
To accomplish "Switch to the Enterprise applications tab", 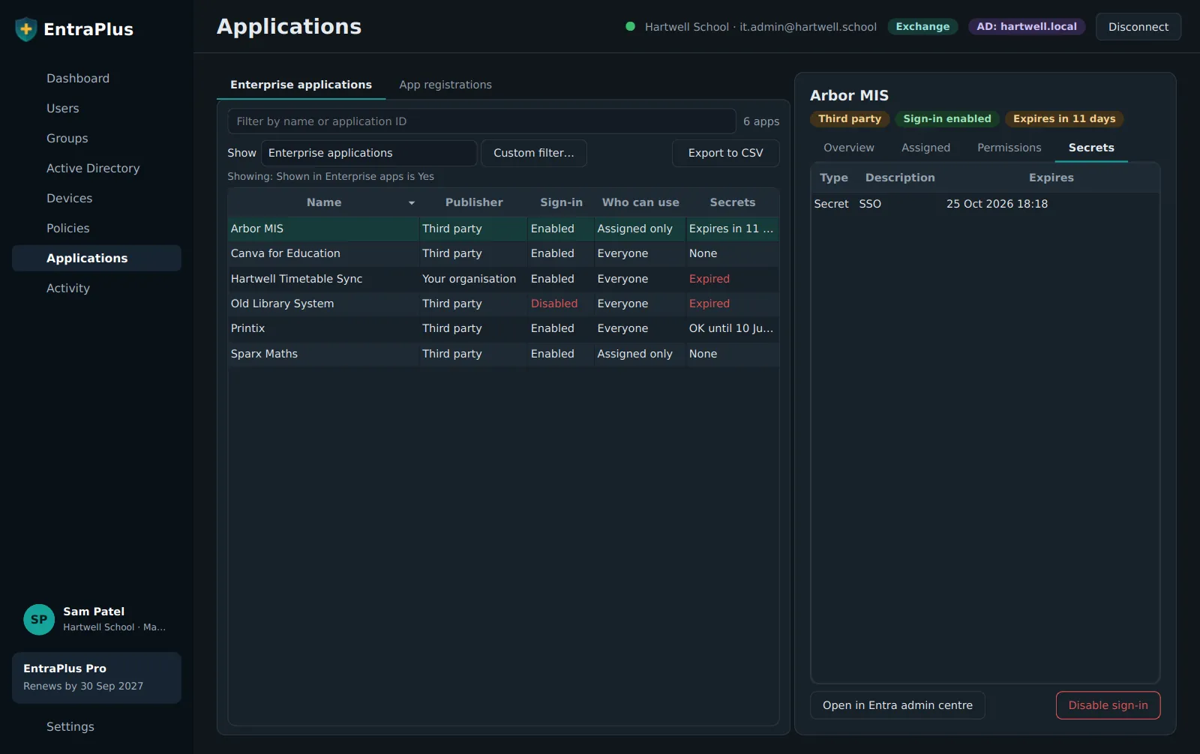I will tap(301, 85).
